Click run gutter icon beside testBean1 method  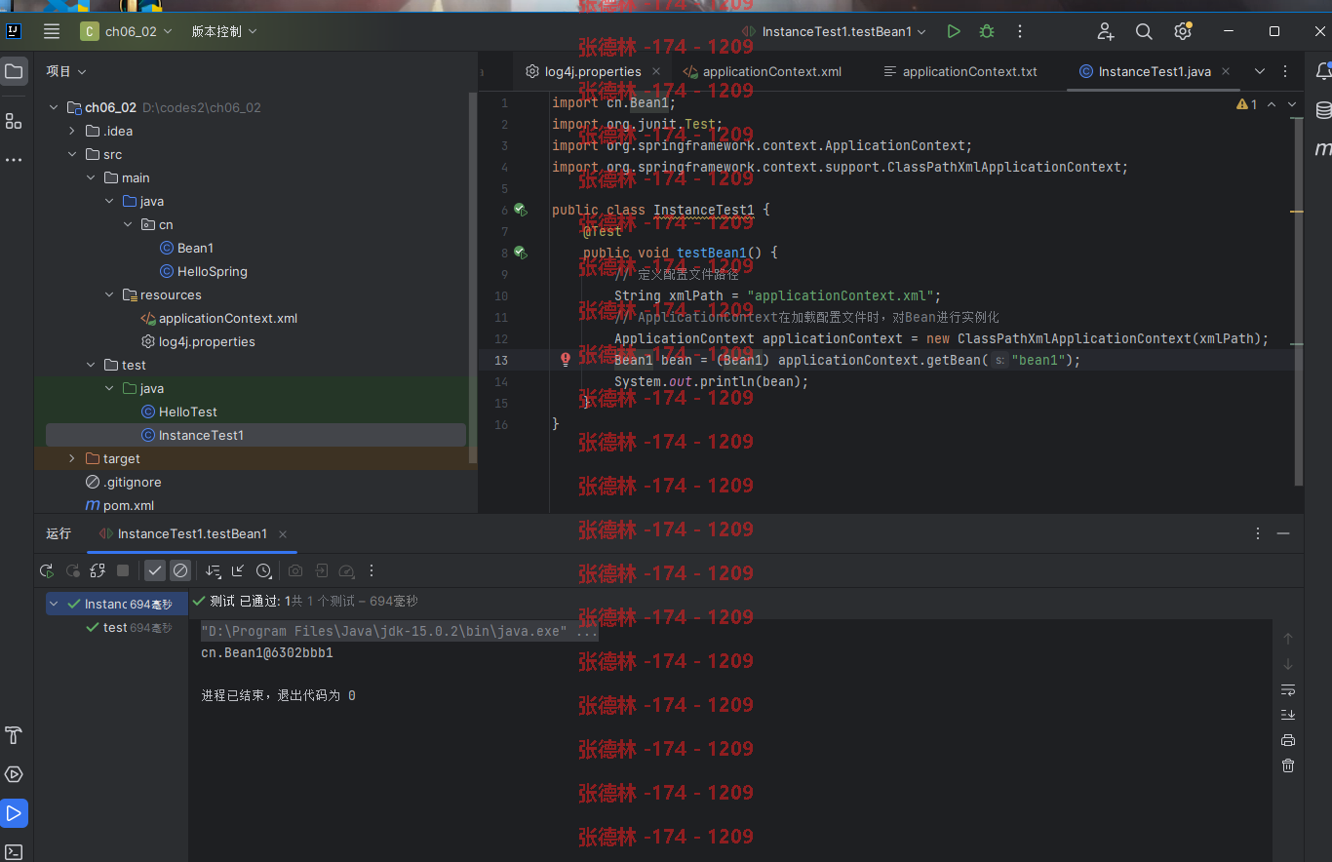click(520, 253)
